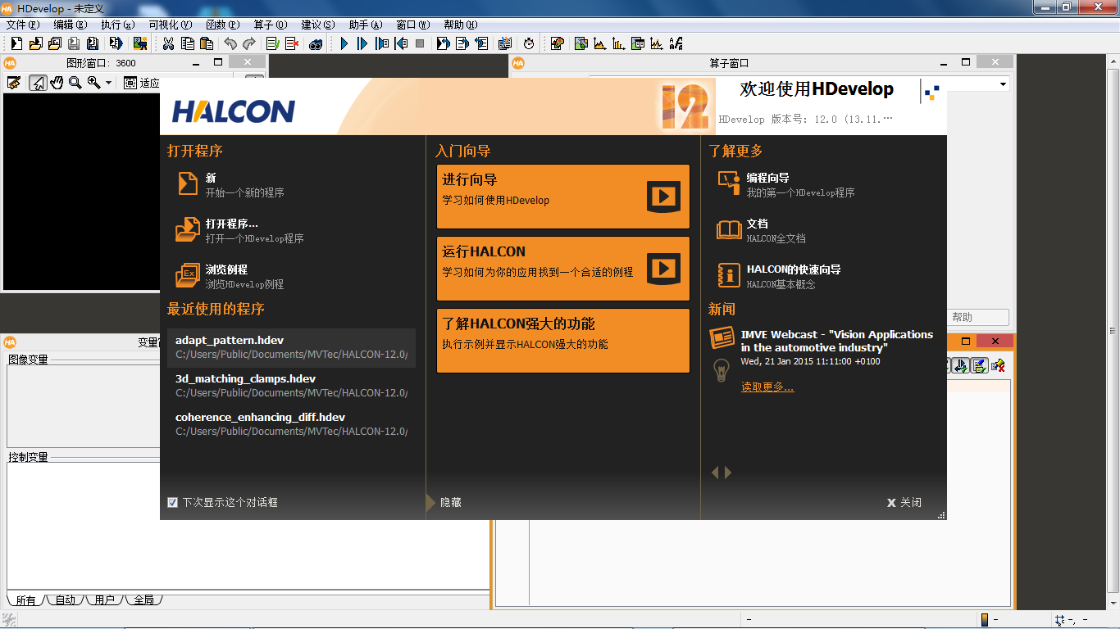Screen dimensions: 1120x629
Task: Click the Undo arrow icon in toolbar
Action: (x=230, y=43)
